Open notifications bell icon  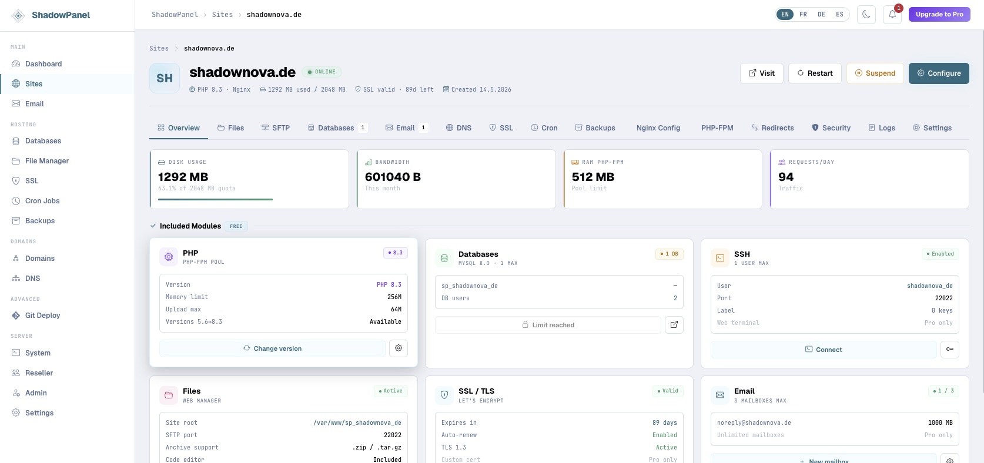(892, 15)
